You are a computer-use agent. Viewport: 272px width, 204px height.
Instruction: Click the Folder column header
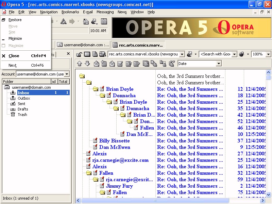(x=27, y=82)
